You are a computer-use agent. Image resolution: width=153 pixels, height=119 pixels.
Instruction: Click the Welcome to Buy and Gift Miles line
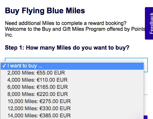coord(75,29)
